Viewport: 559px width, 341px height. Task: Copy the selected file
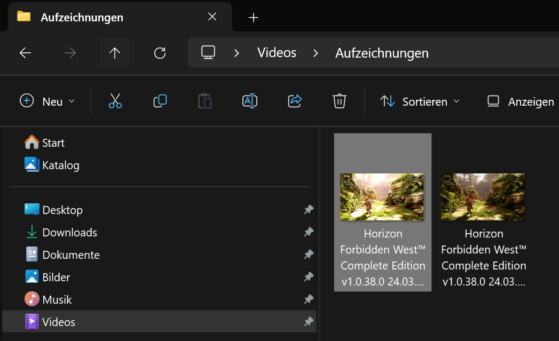coord(160,101)
